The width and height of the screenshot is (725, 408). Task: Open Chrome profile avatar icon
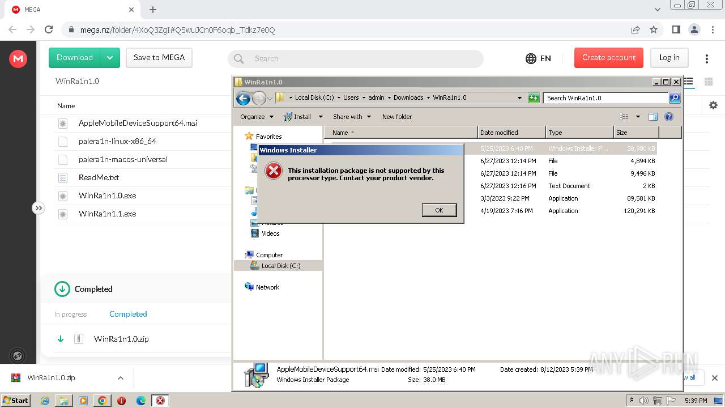(x=694, y=29)
